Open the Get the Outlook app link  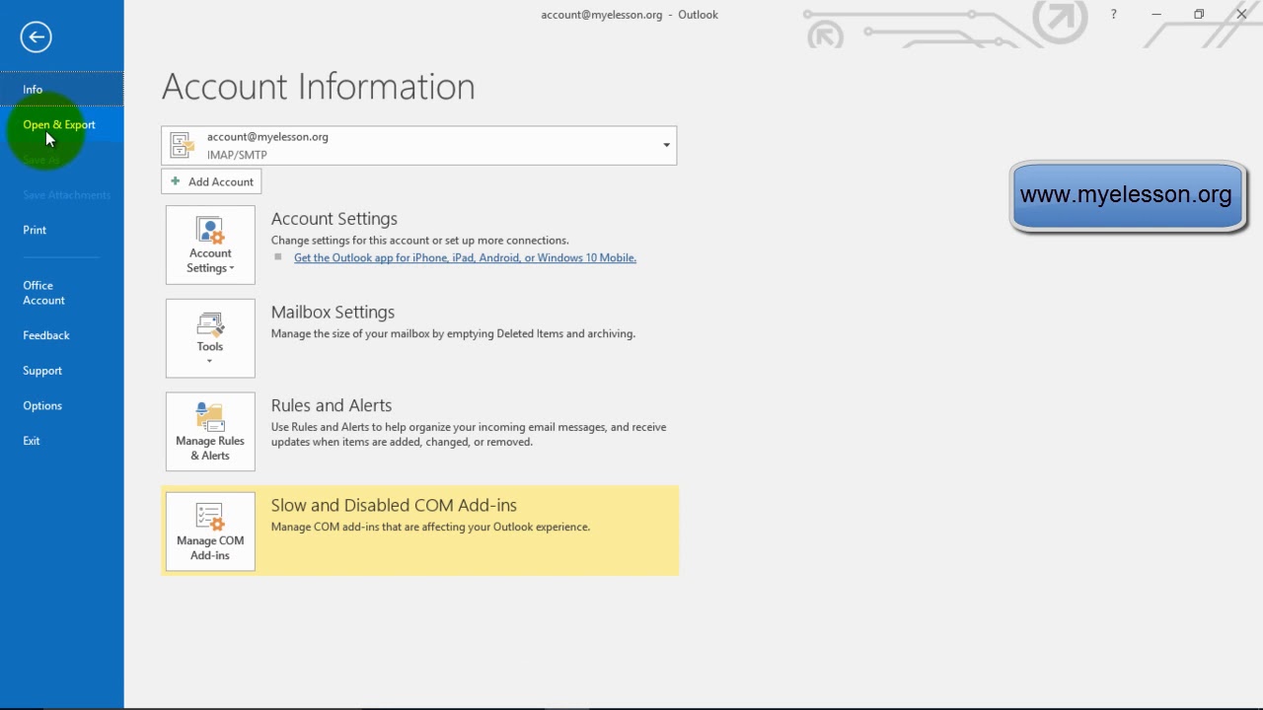(465, 258)
